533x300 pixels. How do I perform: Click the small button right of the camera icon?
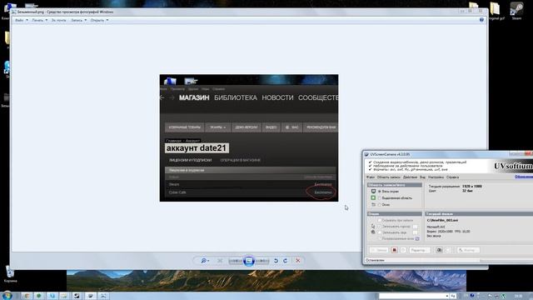click(x=448, y=250)
